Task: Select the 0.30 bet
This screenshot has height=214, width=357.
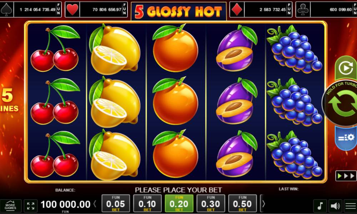Action: (211, 203)
